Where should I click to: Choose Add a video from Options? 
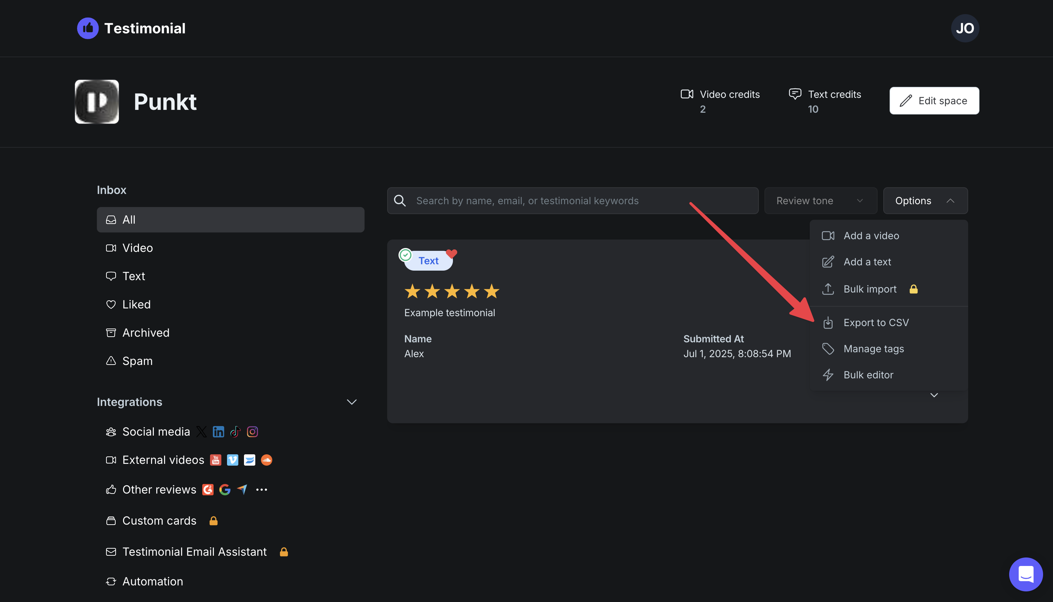(x=888, y=236)
